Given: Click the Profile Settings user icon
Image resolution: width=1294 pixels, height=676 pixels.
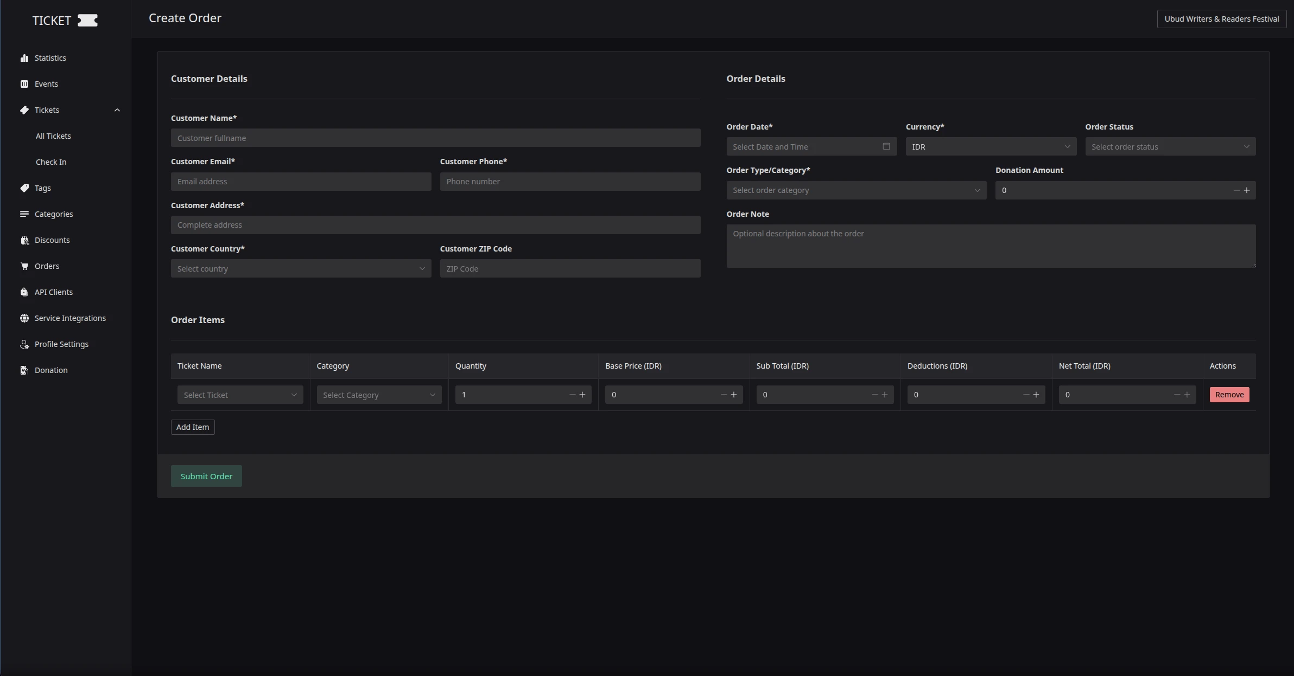Looking at the screenshot, I should click(x=24, y=344).
